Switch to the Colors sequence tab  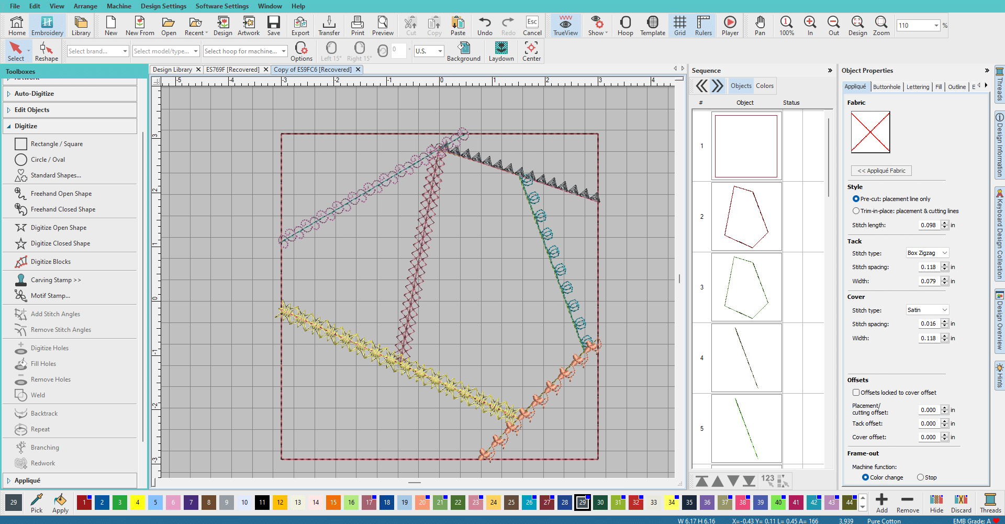(x=765, y=86)
